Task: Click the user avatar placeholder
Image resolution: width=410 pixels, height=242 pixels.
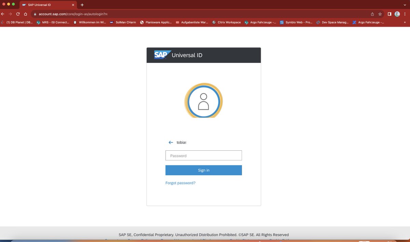Action: coord(204,101)
